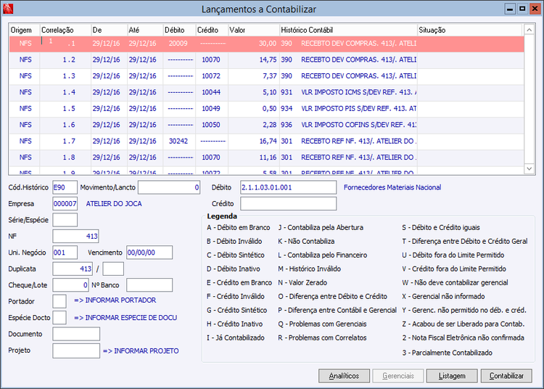Close the Lançamentos a Contabilizar window
The height and width of the screenshot is (389, 544).
click(535, 9)
